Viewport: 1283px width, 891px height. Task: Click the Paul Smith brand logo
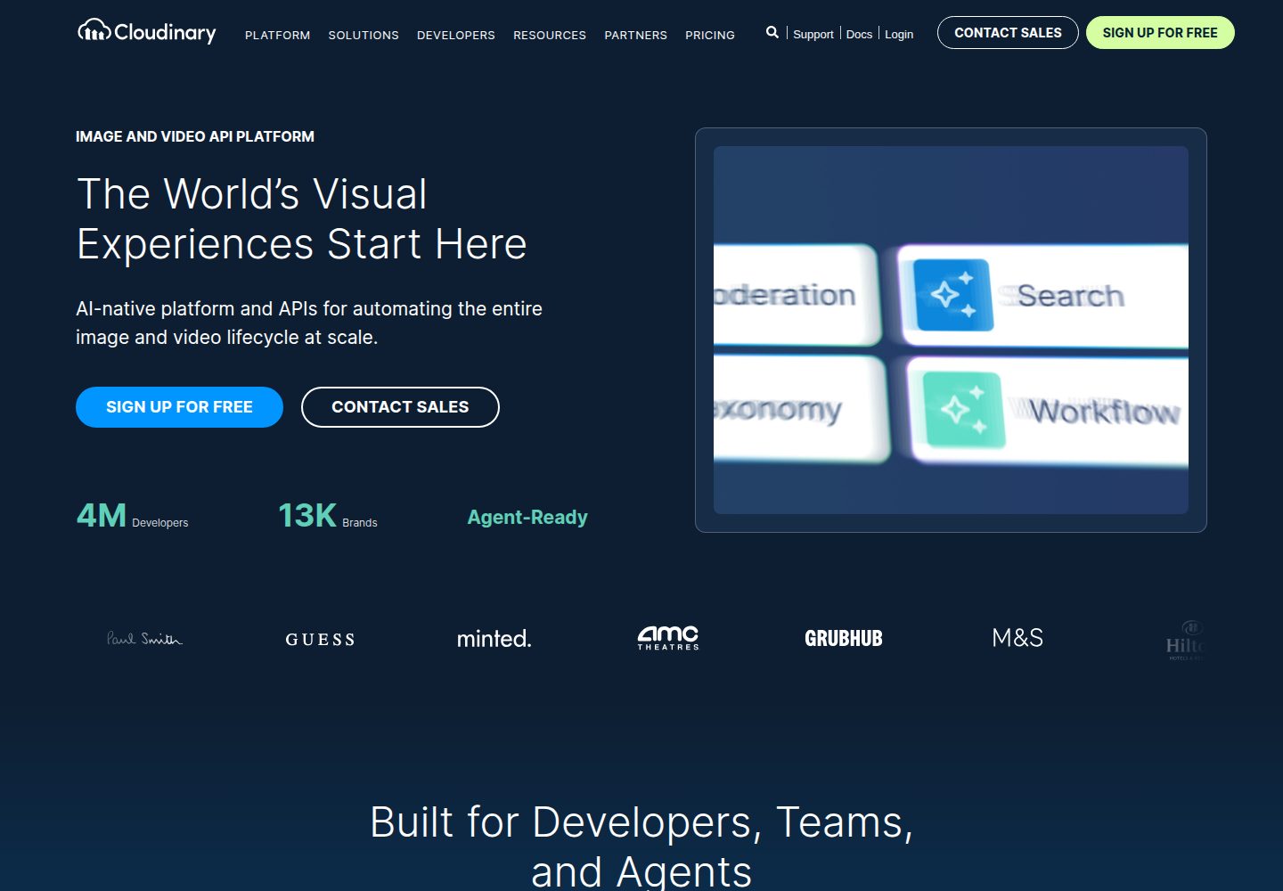(144, 638)
